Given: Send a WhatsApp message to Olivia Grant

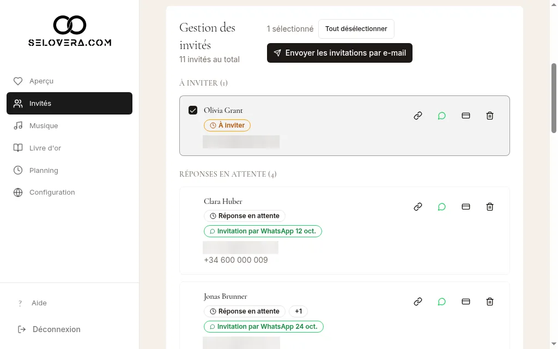Looking at the screenshot, I should click(x=441, y=116).
